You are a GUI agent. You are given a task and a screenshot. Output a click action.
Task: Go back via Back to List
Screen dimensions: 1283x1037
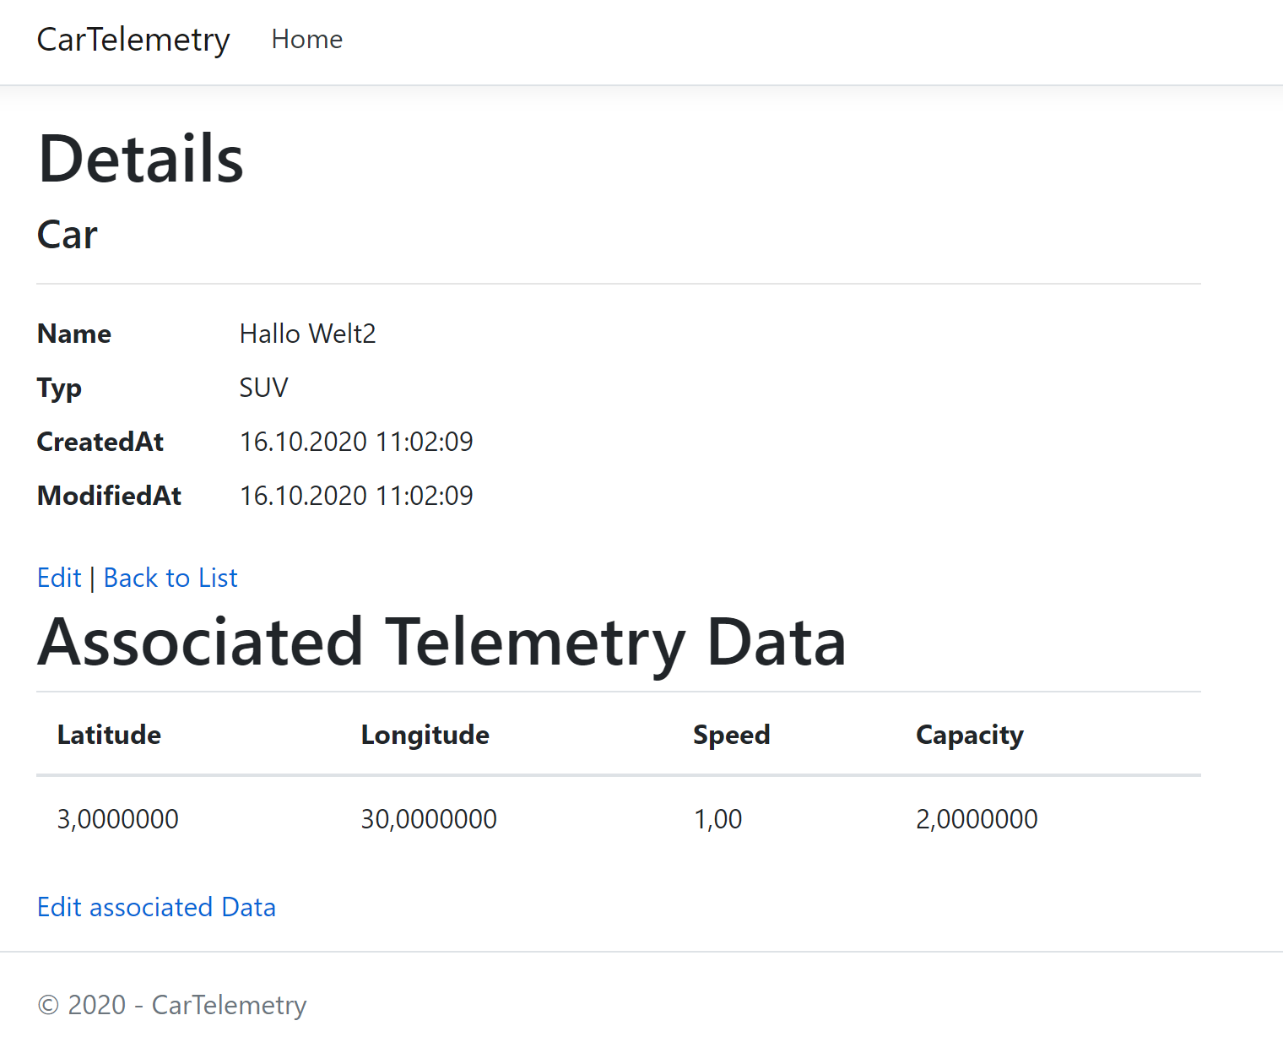(x=171, y=578)
